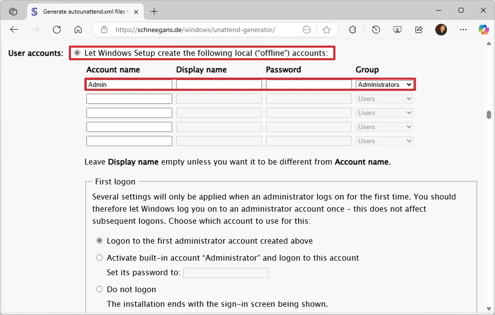The height and width of the screenshot is (315, 495).
Task: Click the password field for the Admin account
Action: (308, 84)
